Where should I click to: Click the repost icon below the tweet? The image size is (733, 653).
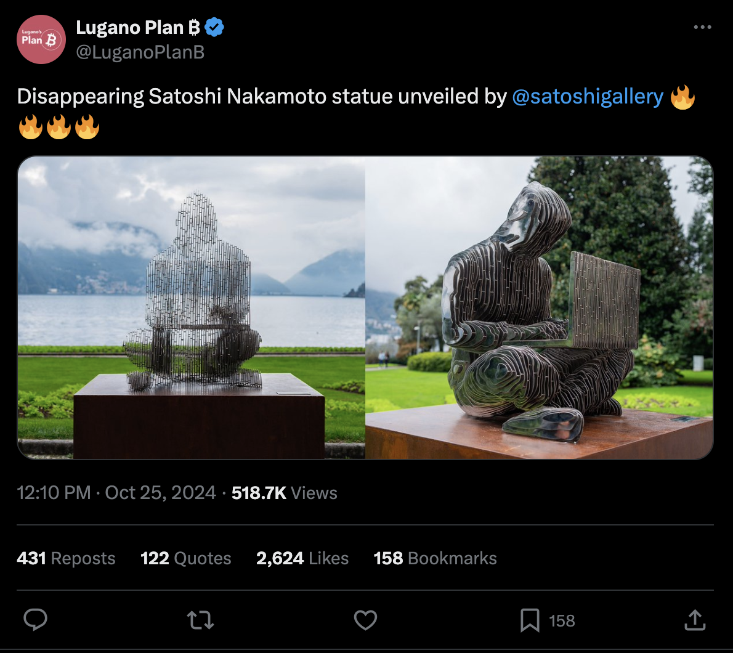(x=200, y=620)
